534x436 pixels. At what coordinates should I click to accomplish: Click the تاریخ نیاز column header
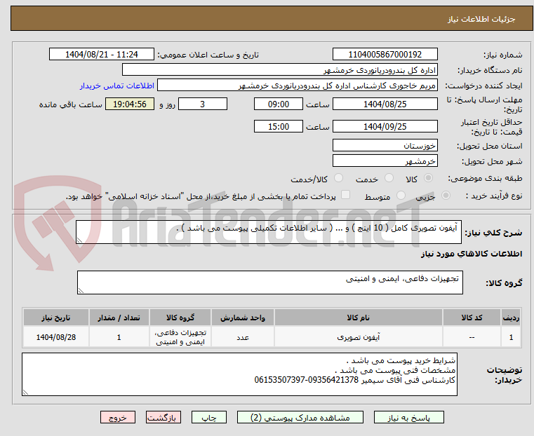(x=56, y=318)
